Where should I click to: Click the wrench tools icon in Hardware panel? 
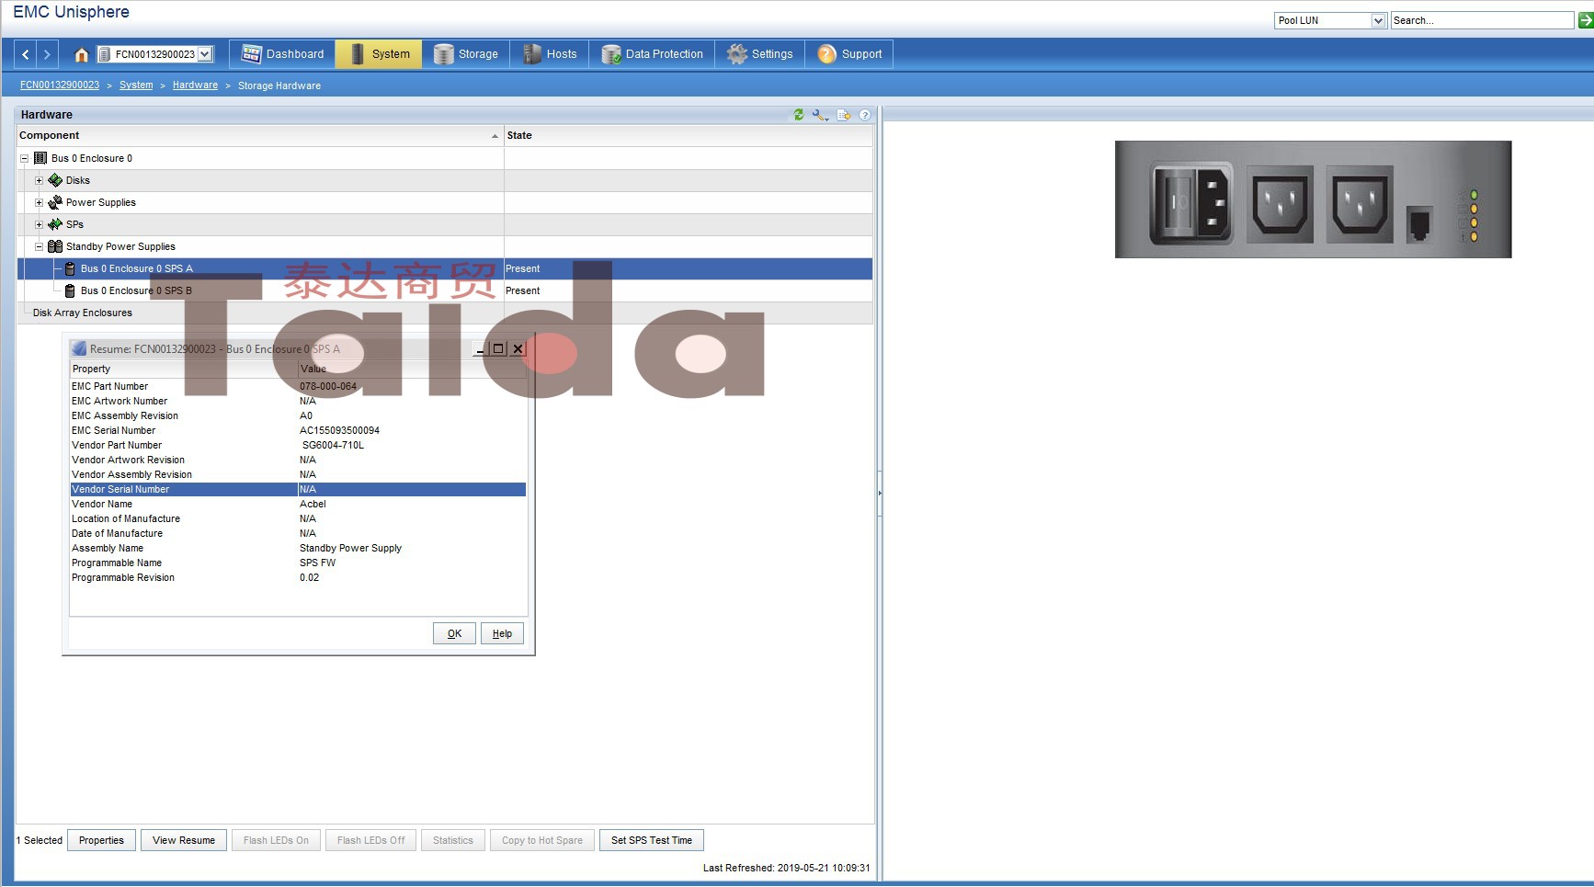[x=820, y=115]
